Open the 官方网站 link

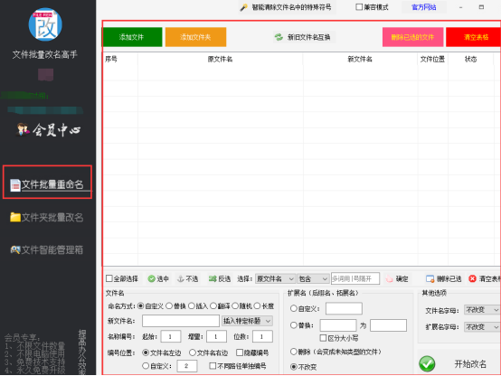point(423,7)
